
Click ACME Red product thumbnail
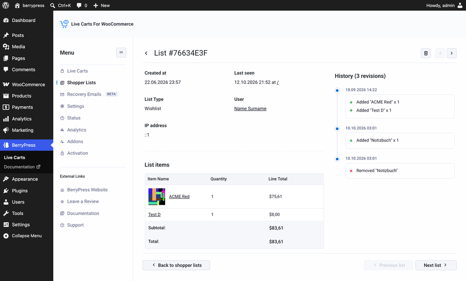pos(157,197)
